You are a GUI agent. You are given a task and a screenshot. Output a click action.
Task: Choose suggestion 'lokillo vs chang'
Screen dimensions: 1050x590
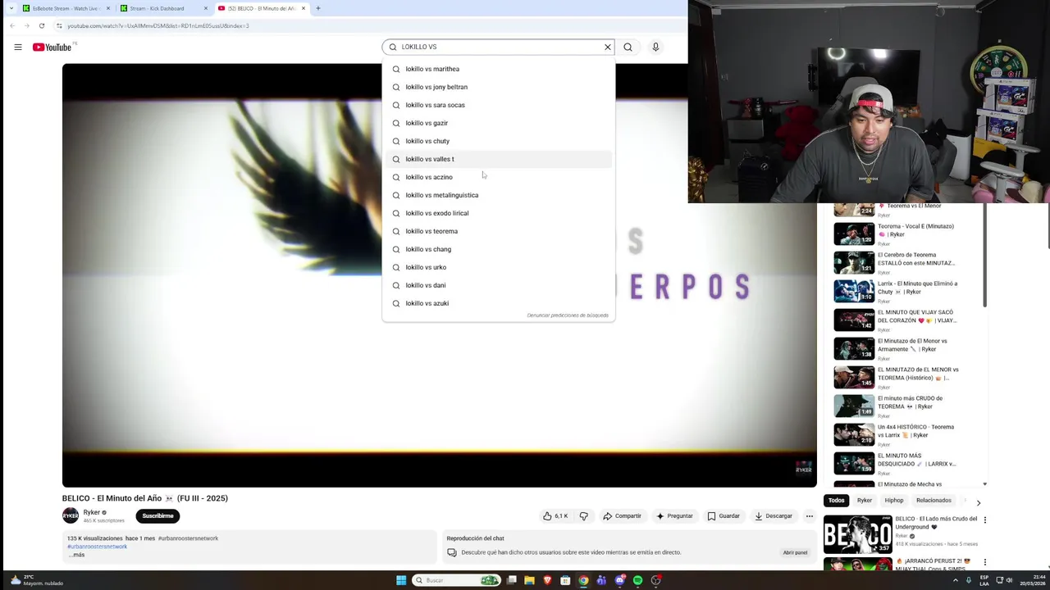pyautogui.click(x=498, y=249)
